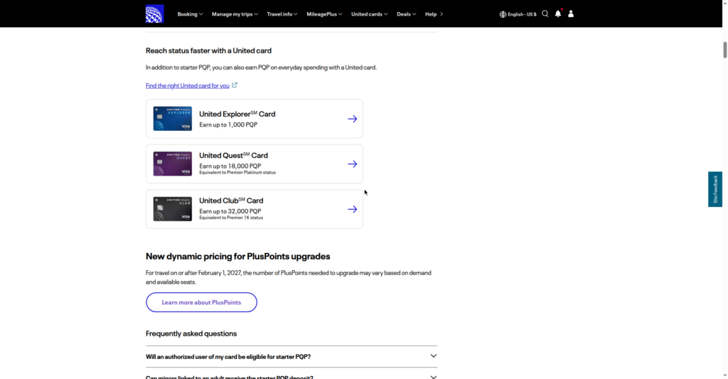The width and height of the screenshot is (728, 379).
Task: Open the United Quest Card tile
Action: 255,164
